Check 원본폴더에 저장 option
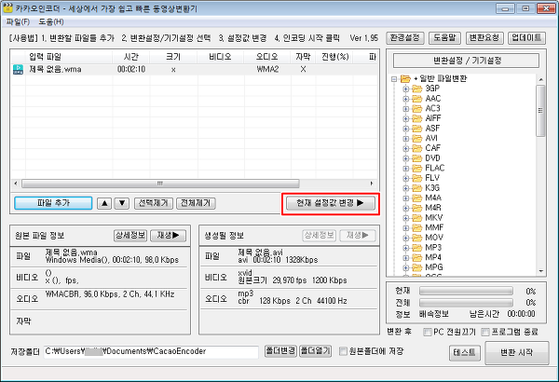 343,351
